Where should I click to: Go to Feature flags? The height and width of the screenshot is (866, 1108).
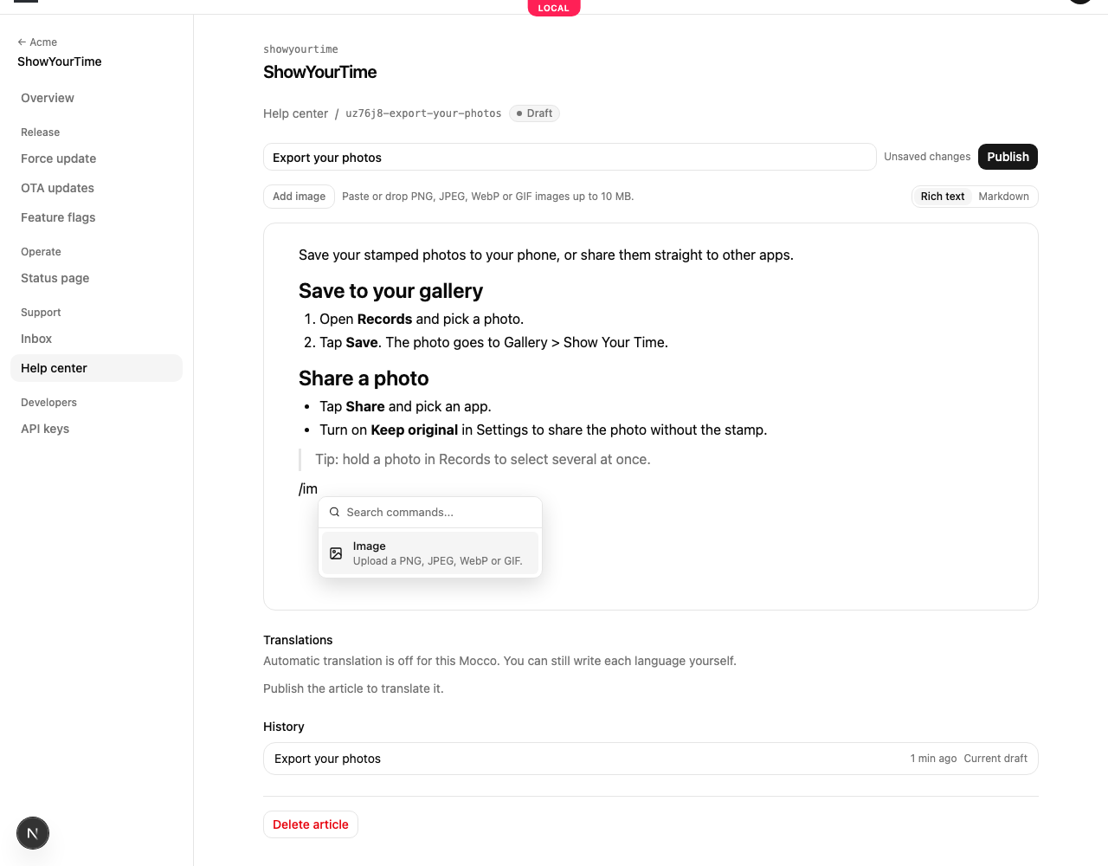coord(58,217)
